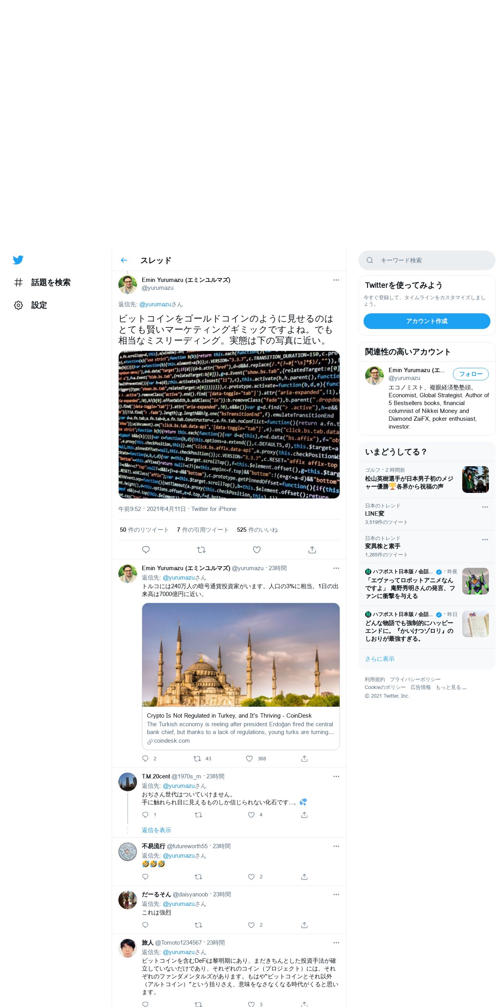
Task: Open more options on だーるそん's reply
Action: [x=336, y=894]
